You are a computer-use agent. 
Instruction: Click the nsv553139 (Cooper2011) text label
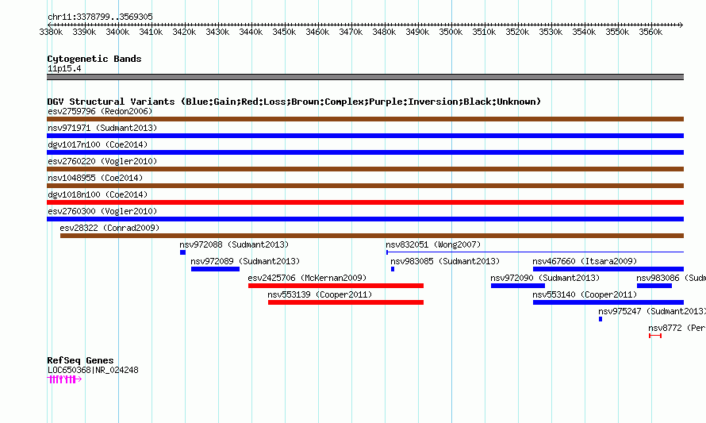pos(320,294)
